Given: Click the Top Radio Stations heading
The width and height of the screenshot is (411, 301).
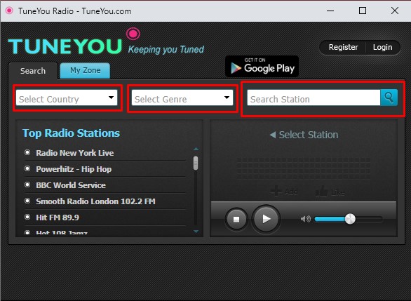Looking at the screenshot, I should click(71, 133).
